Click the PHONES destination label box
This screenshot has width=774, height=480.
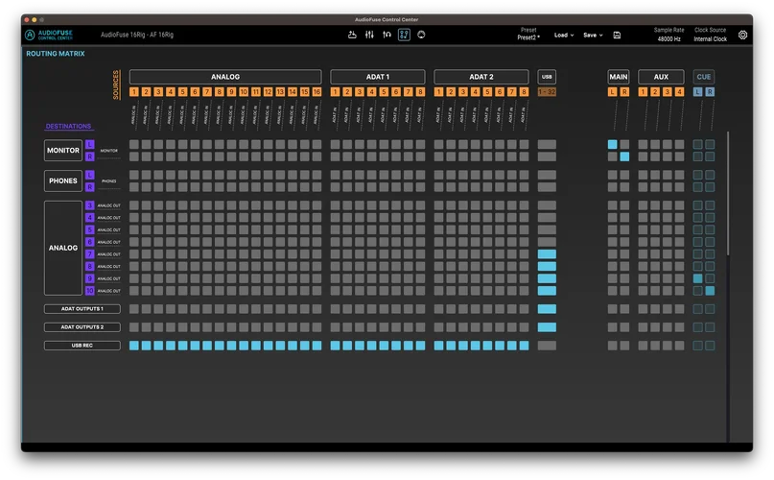pos(62,180)
